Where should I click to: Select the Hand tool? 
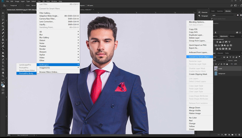point(3,72)
